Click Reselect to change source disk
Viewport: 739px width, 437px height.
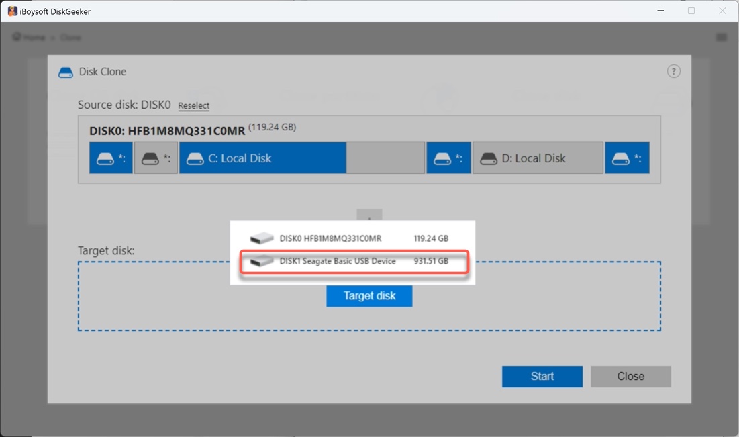pos(193,105)
